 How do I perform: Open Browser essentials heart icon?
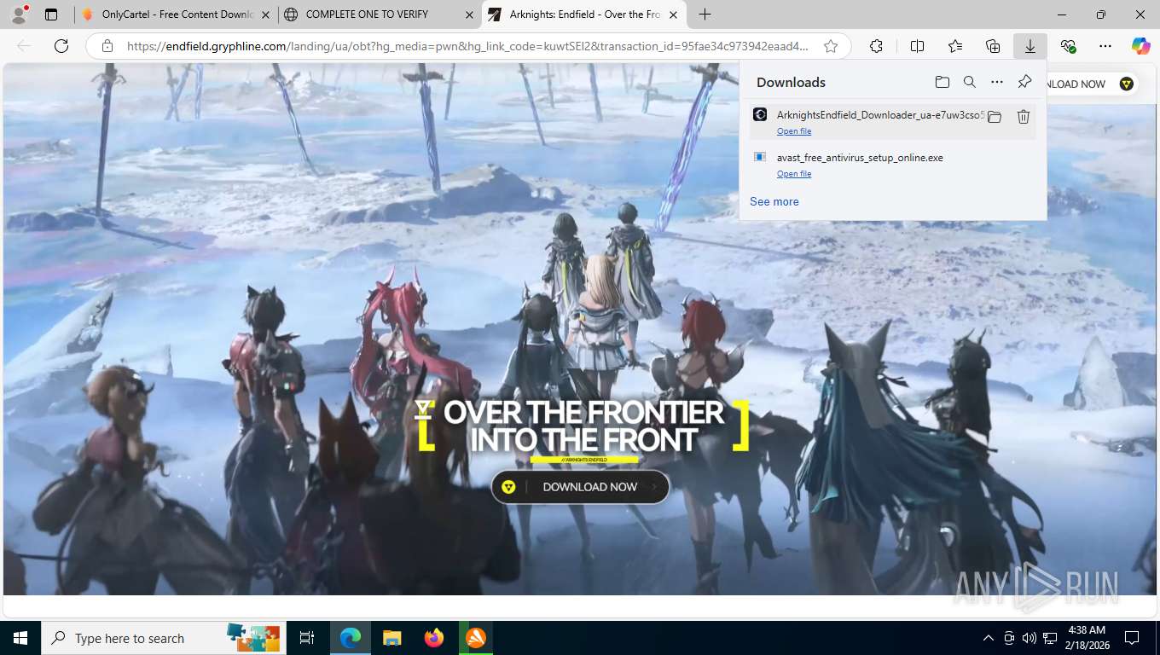coord(1068,46)
